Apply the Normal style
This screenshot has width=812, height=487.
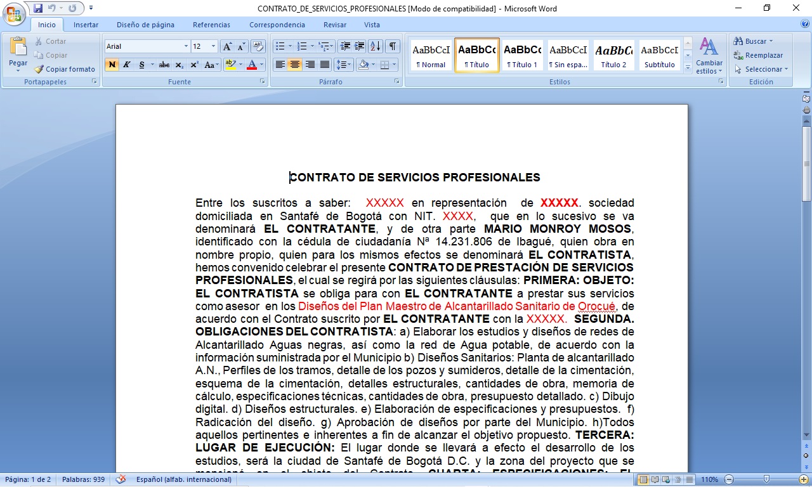pyautogui.click(x=431, y=55)
